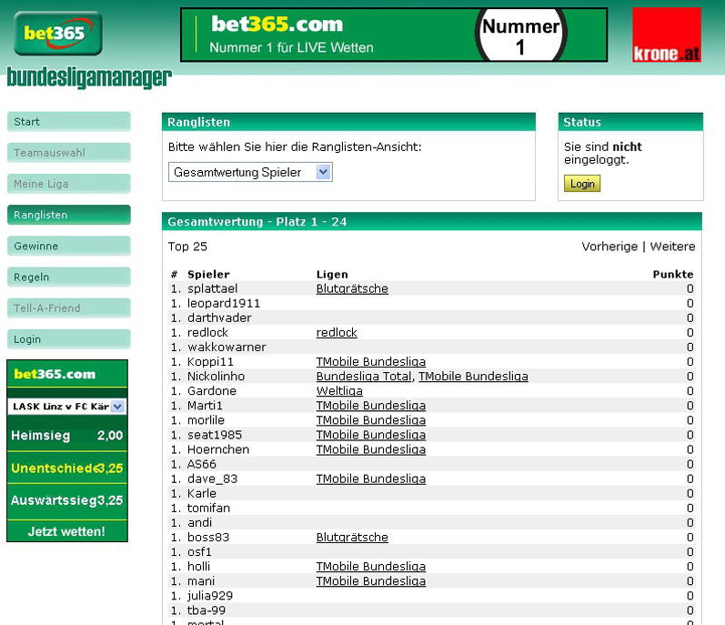Click the bet365.com widget header

[x=67, y=374]
